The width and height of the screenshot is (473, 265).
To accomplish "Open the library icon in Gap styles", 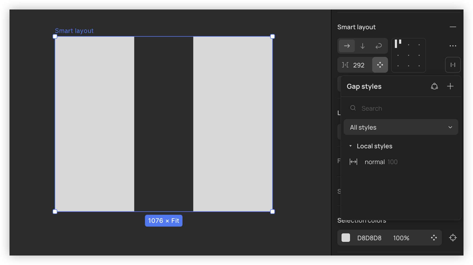I will click(x=434, y=86).
